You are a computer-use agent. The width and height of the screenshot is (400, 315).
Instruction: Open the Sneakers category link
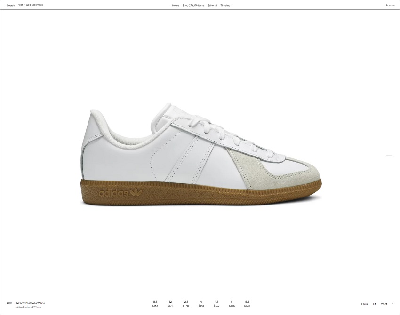pyautogui.click(x=27, y=307)
